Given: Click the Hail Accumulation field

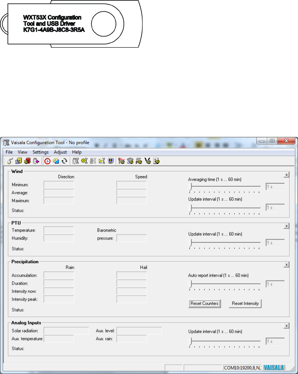Looking at the screenshot, I should 132,275.
